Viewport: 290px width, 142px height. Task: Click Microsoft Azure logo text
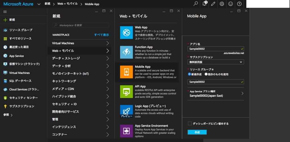(18, 4)
